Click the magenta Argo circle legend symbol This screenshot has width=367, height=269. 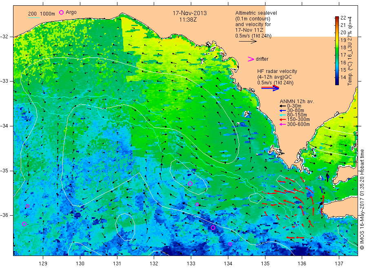click(x=61, y=12)
